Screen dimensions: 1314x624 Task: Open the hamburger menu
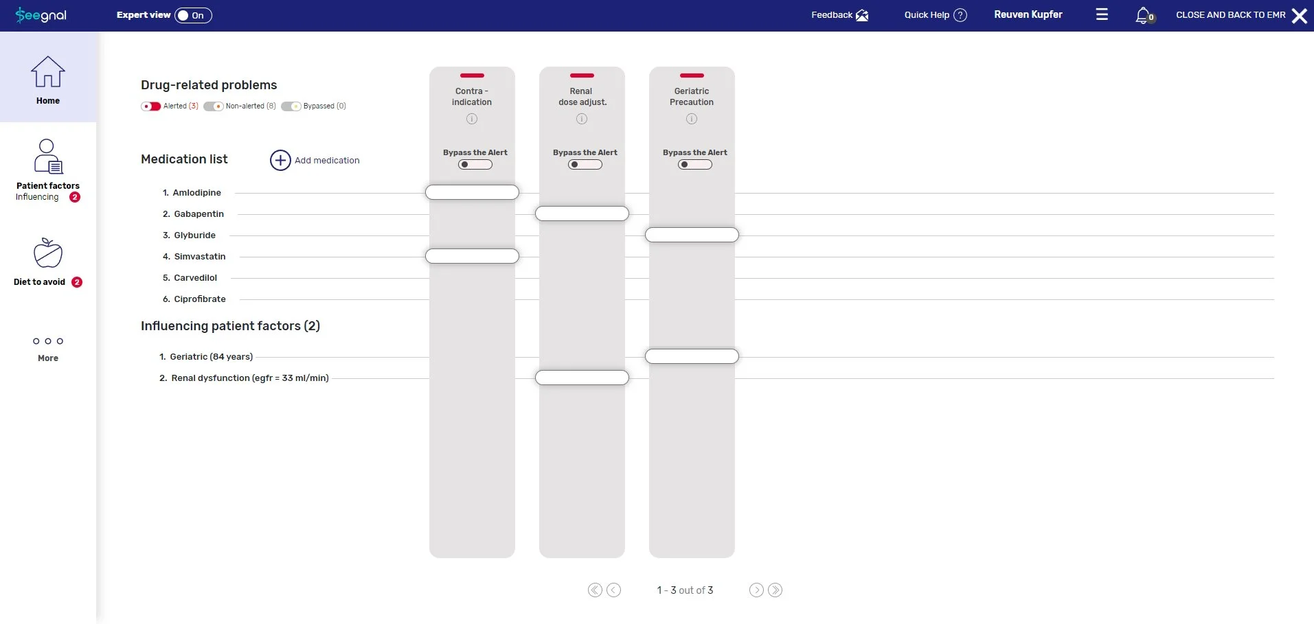[1102, 14]
